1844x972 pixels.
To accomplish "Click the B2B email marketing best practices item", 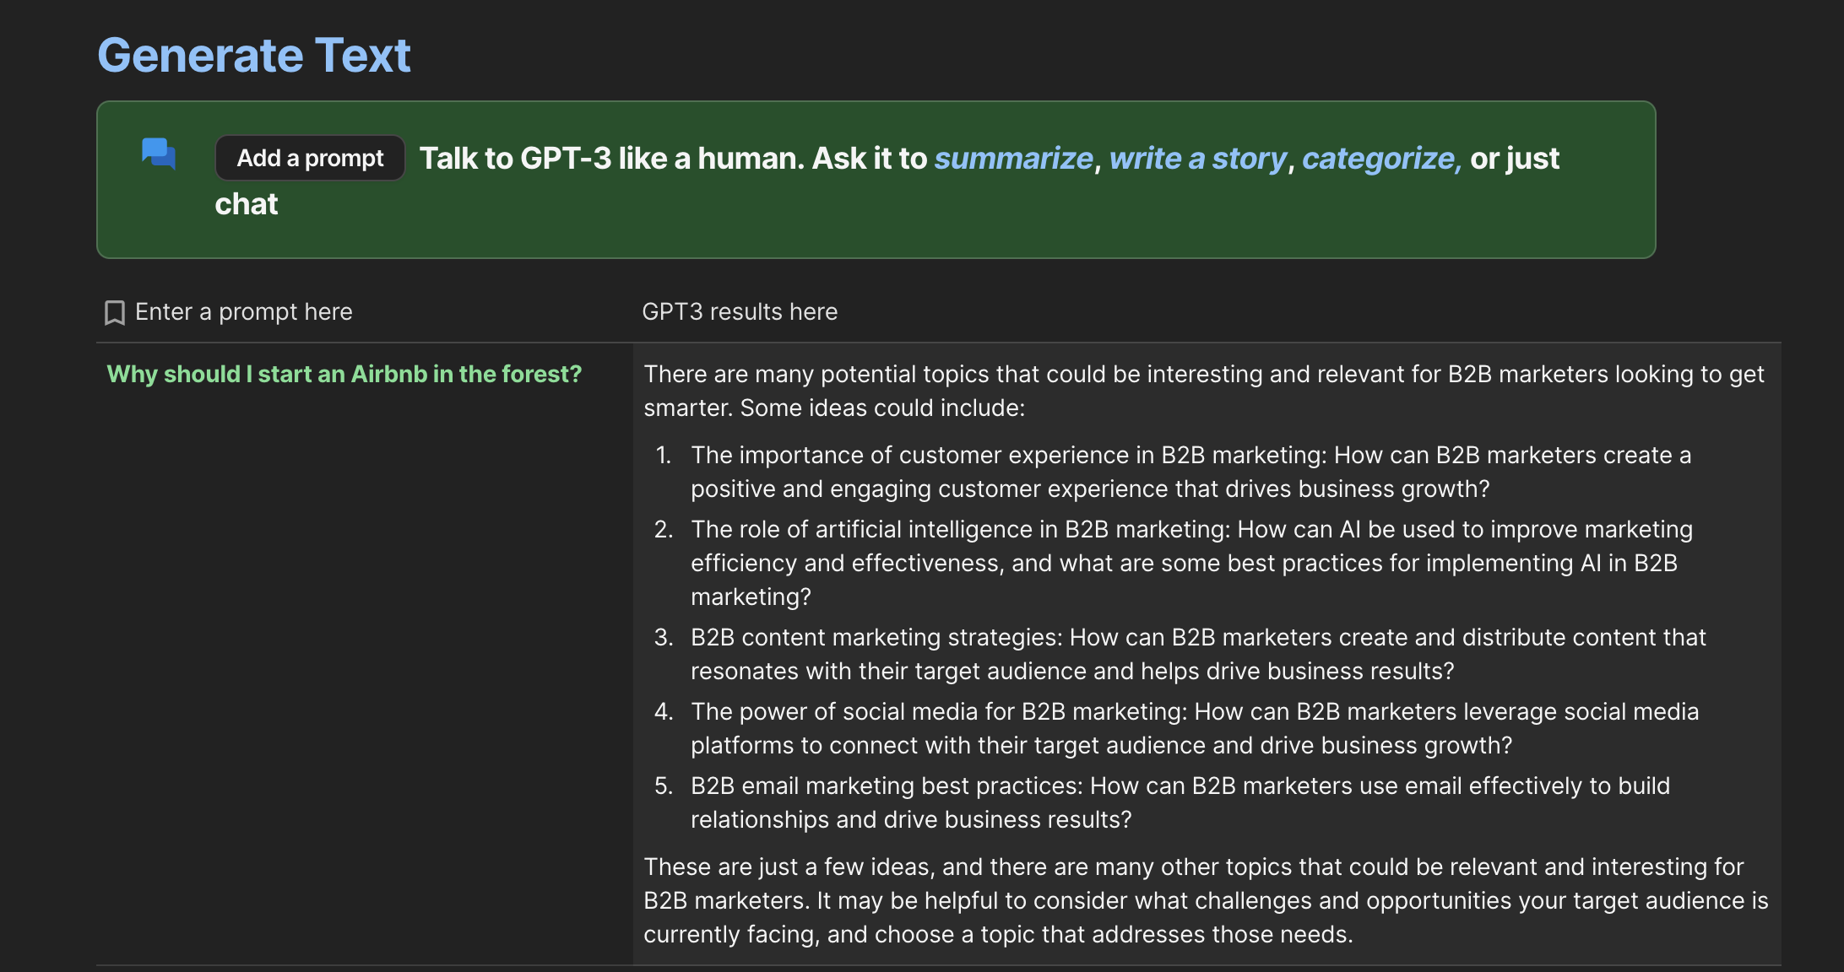I will coord(1180,802).
